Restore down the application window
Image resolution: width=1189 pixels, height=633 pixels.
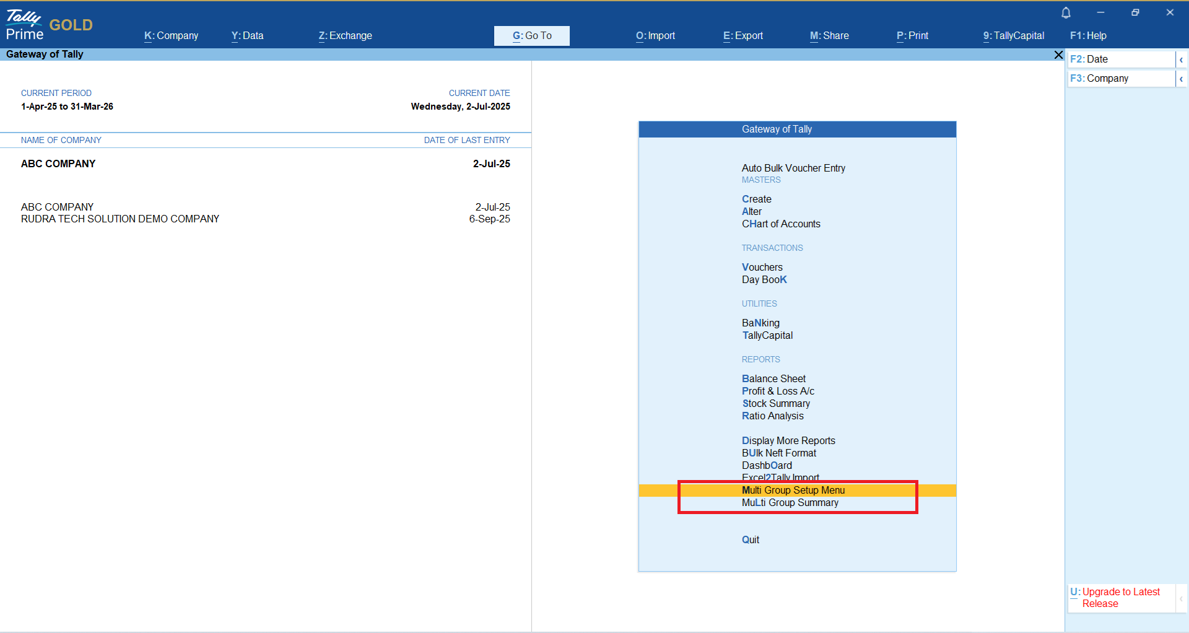point(1135,13)
